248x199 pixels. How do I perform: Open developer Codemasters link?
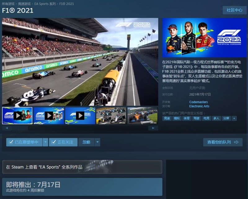pyautogui.click(x=198, y=102)
